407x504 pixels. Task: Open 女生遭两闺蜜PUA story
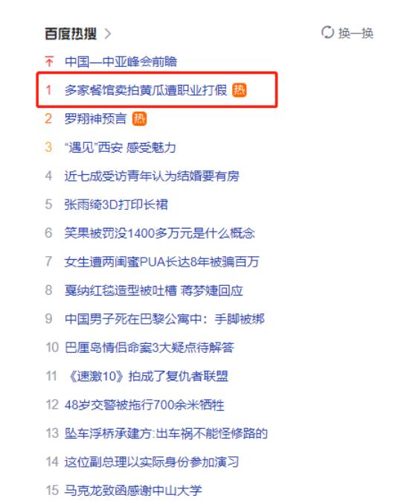coord(161,261)
